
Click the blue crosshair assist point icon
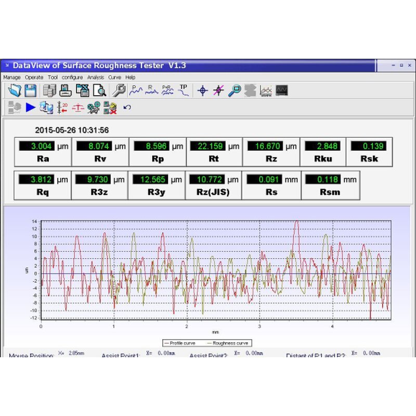[x=203, y=90]
